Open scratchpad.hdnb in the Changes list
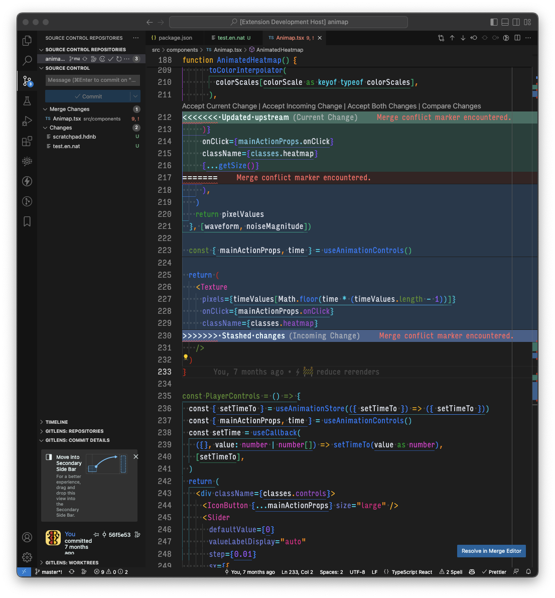Image resolution: width=555 pixels, height=598 pixels. coord(91,137)
